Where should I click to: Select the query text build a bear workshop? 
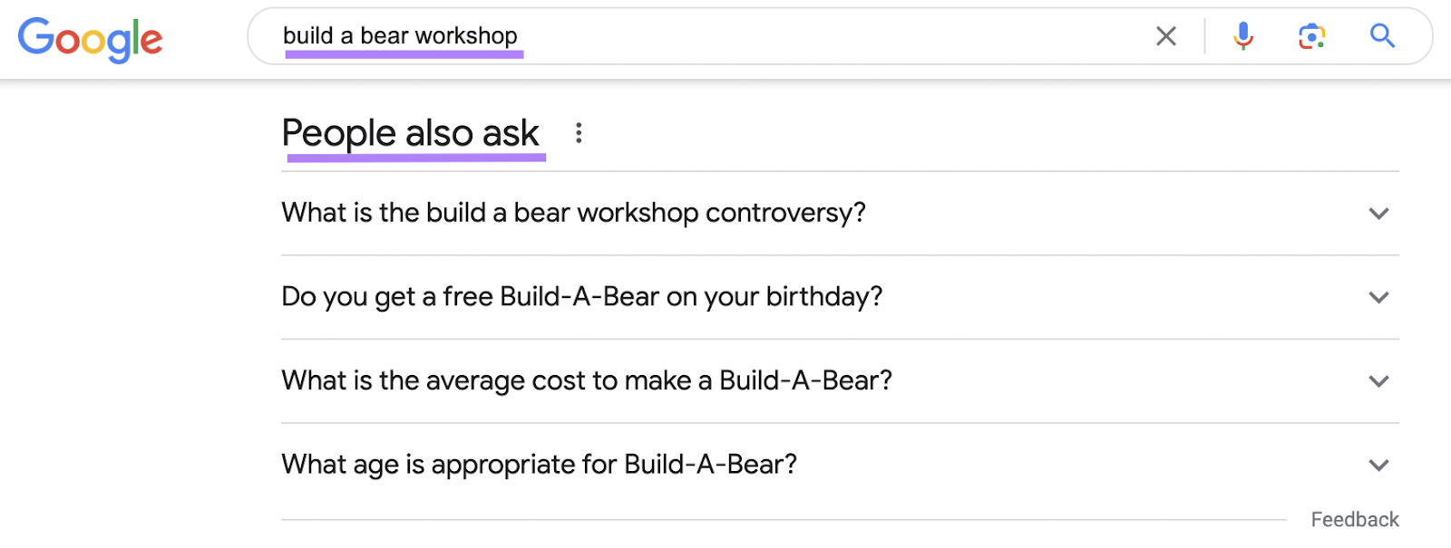click(400, 35)
